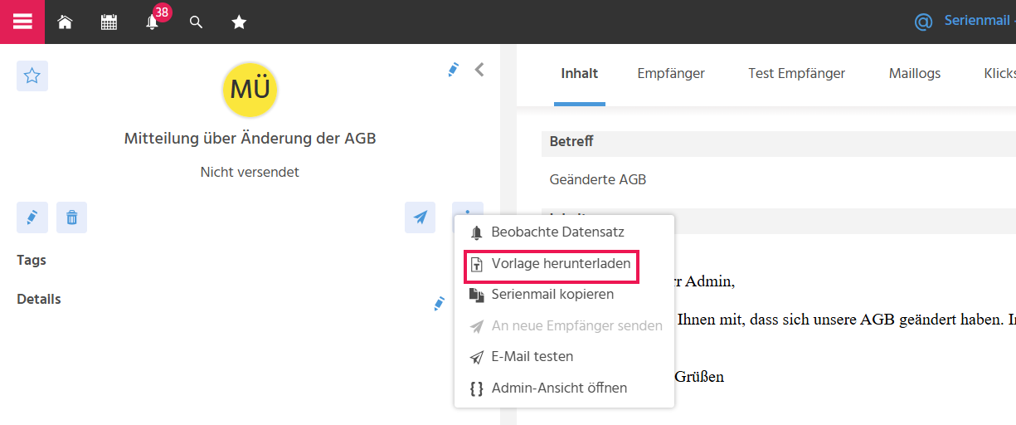Screen dimensions: 1016x425
Task: Select Admin-Ansicht öffnen menu entry
Action: 564,388
